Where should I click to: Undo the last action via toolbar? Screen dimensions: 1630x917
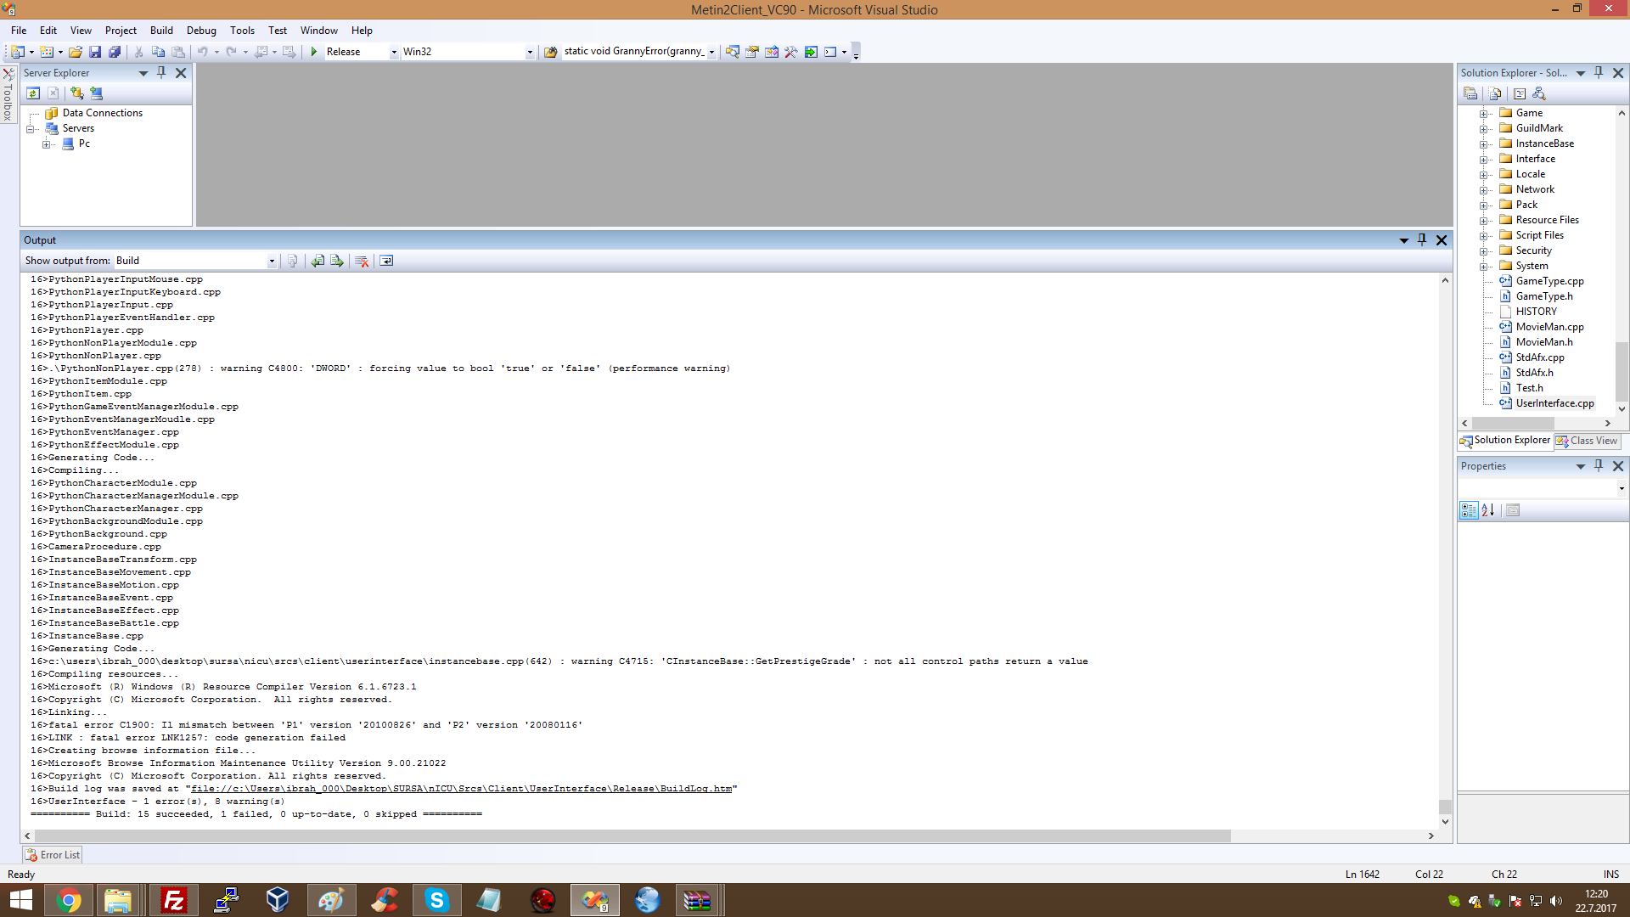pos(203,52)
